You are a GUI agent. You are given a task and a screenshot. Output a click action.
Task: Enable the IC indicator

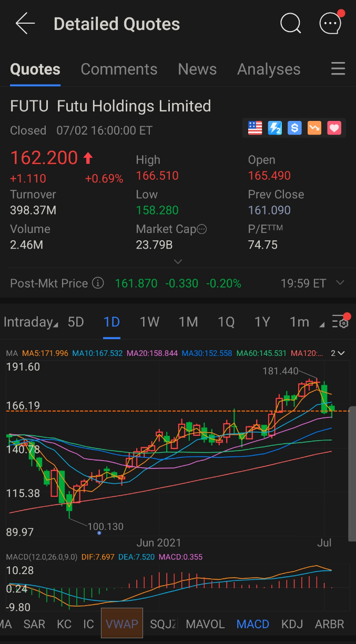(x=88, y=624)
